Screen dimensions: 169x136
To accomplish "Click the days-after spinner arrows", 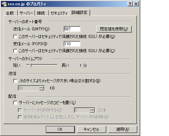I will click(92, 110).
